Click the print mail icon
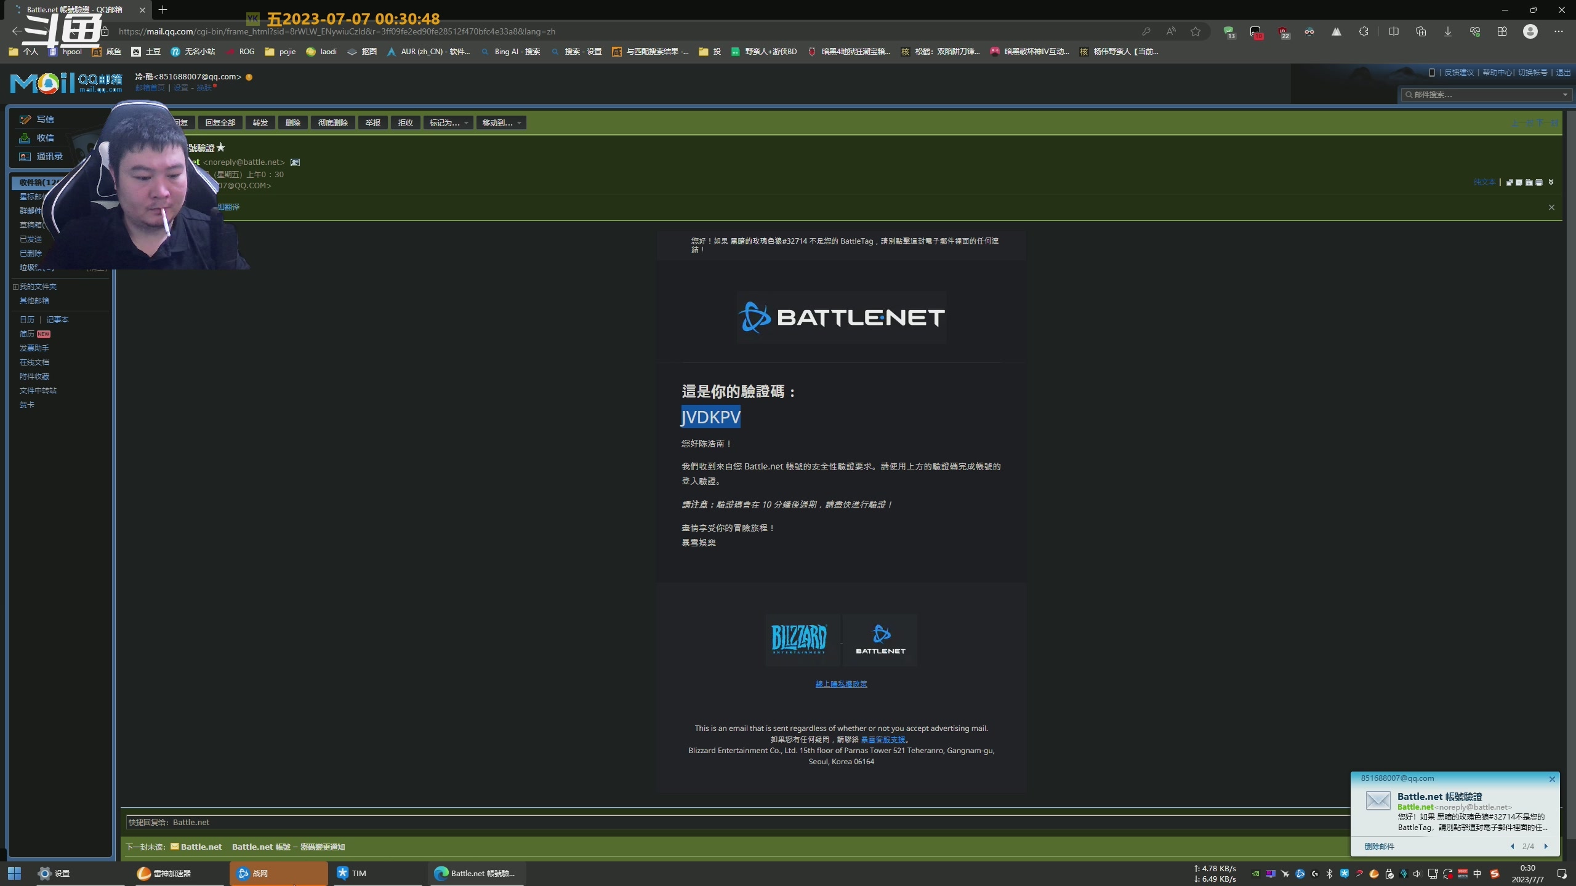The image size is (1576, 886). (x=1539, y=182)
